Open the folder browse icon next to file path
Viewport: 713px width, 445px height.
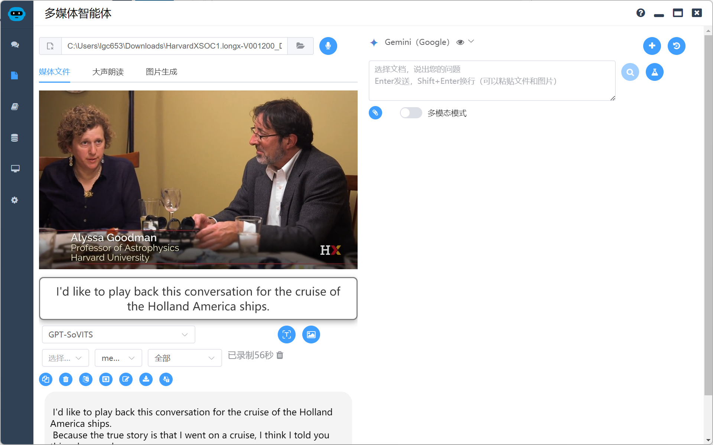[x=300, y=46]
